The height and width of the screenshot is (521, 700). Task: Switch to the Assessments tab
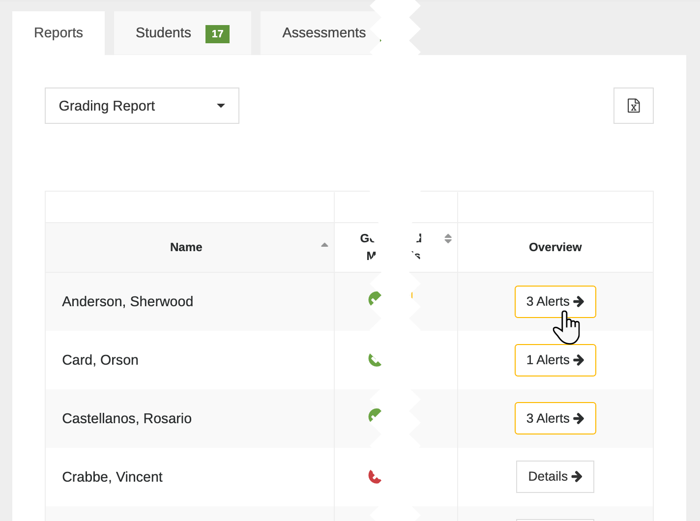[323, 32]
